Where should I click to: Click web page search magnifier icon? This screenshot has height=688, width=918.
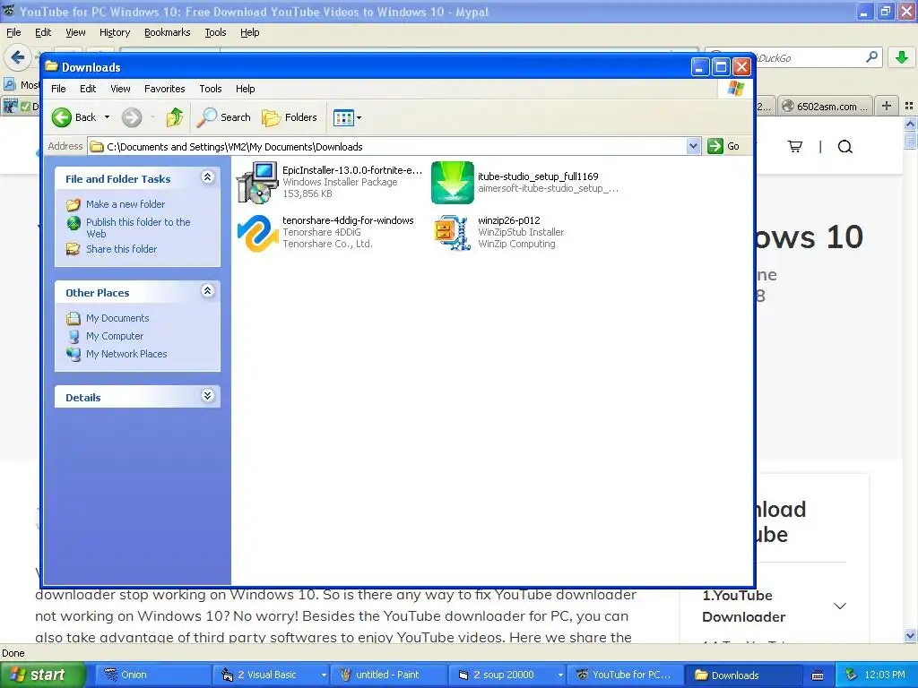point(844,146)
